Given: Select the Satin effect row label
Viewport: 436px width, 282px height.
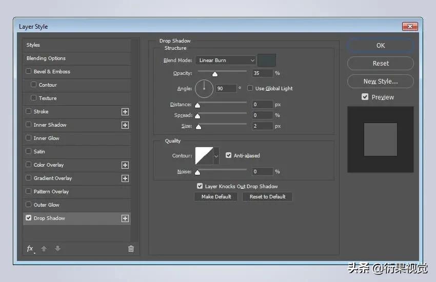Looking at the screenshot, I should 39,152.
